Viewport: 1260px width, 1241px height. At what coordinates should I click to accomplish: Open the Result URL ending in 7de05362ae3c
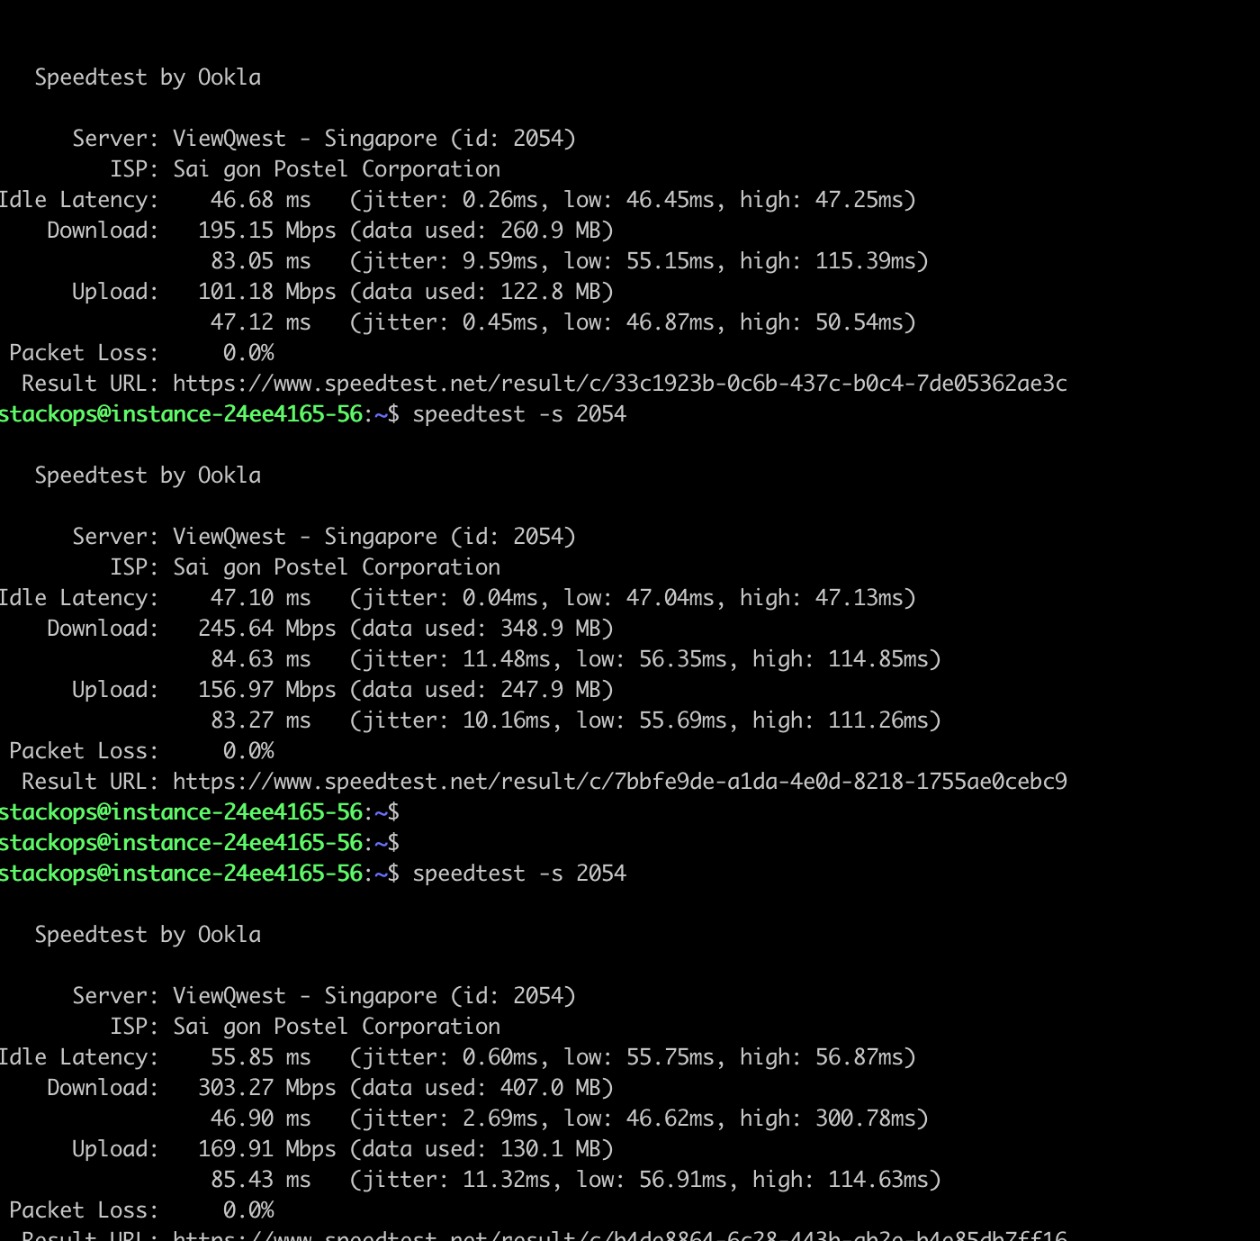coord(619,384)
